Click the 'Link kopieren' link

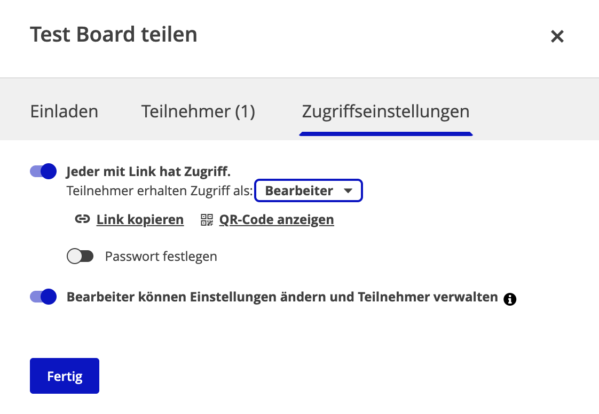[x=140, y=219]
